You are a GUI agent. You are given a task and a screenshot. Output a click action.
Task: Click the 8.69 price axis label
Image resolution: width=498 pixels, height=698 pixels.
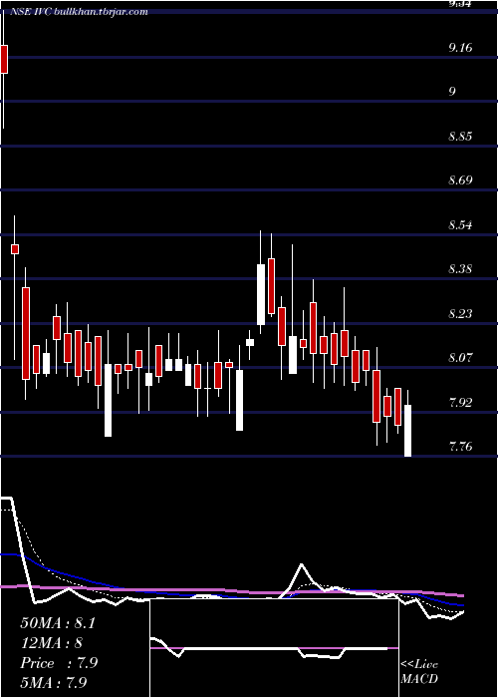point(460,180)
